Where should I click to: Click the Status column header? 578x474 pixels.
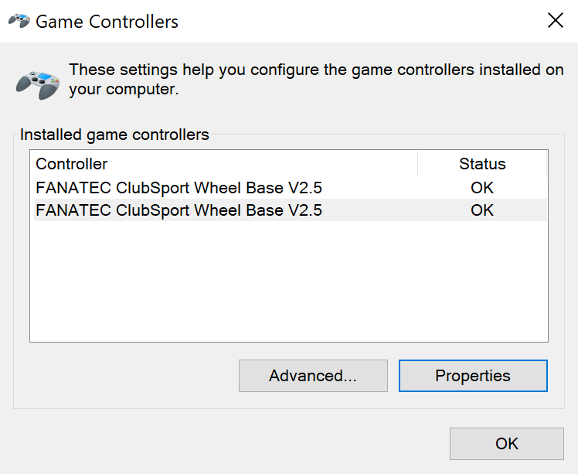point(482,164)
